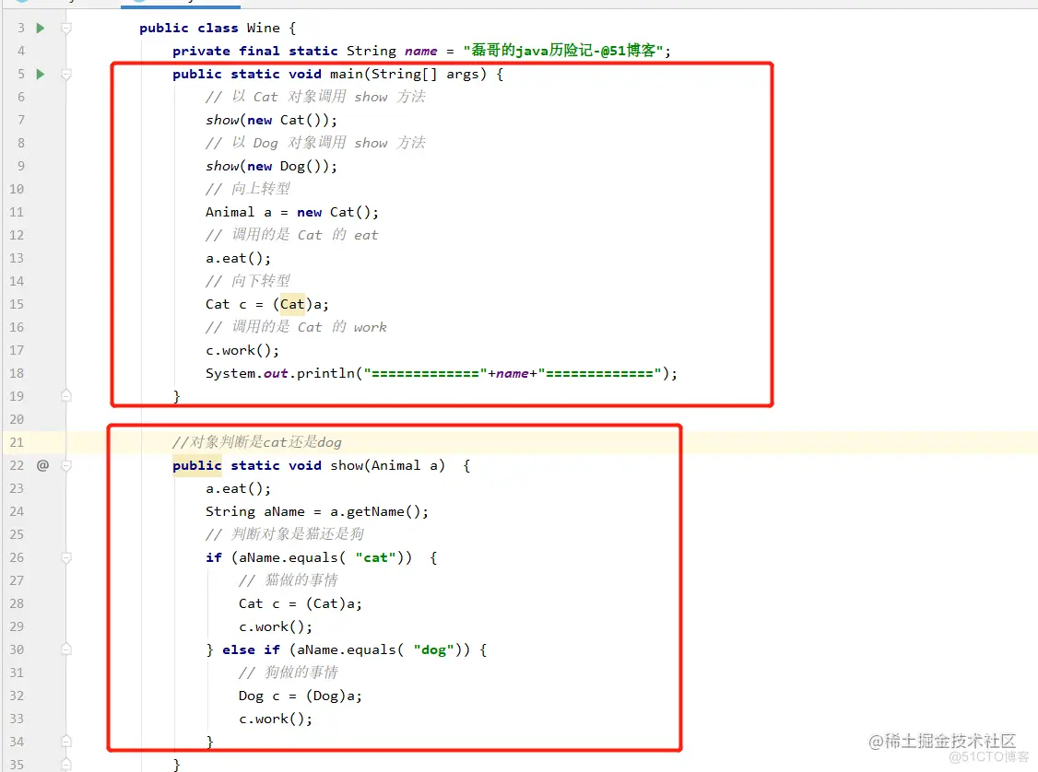Run the Wine class from line 3 gutter
The image size is (1038, 772).
tap(41, 28)
